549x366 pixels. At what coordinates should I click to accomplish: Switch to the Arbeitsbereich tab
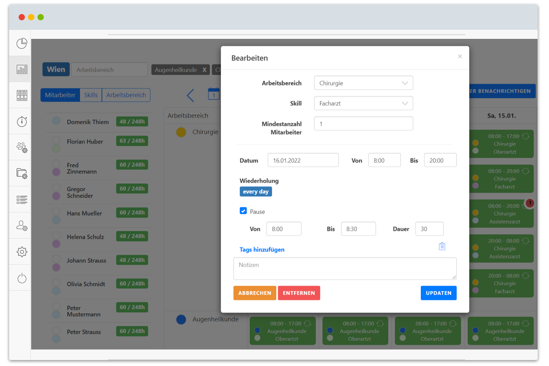click(126, 95)
